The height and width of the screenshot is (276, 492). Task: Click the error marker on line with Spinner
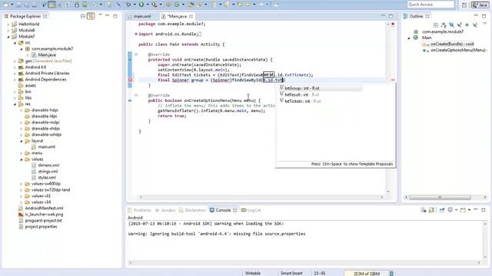pos(130,80)
